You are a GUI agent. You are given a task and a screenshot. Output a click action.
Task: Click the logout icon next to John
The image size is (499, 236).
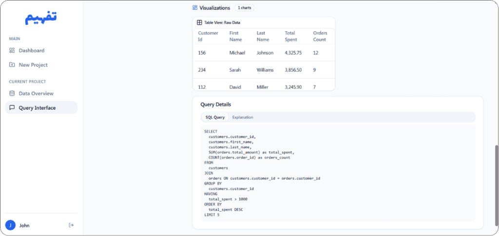click(x=71, y=225)
